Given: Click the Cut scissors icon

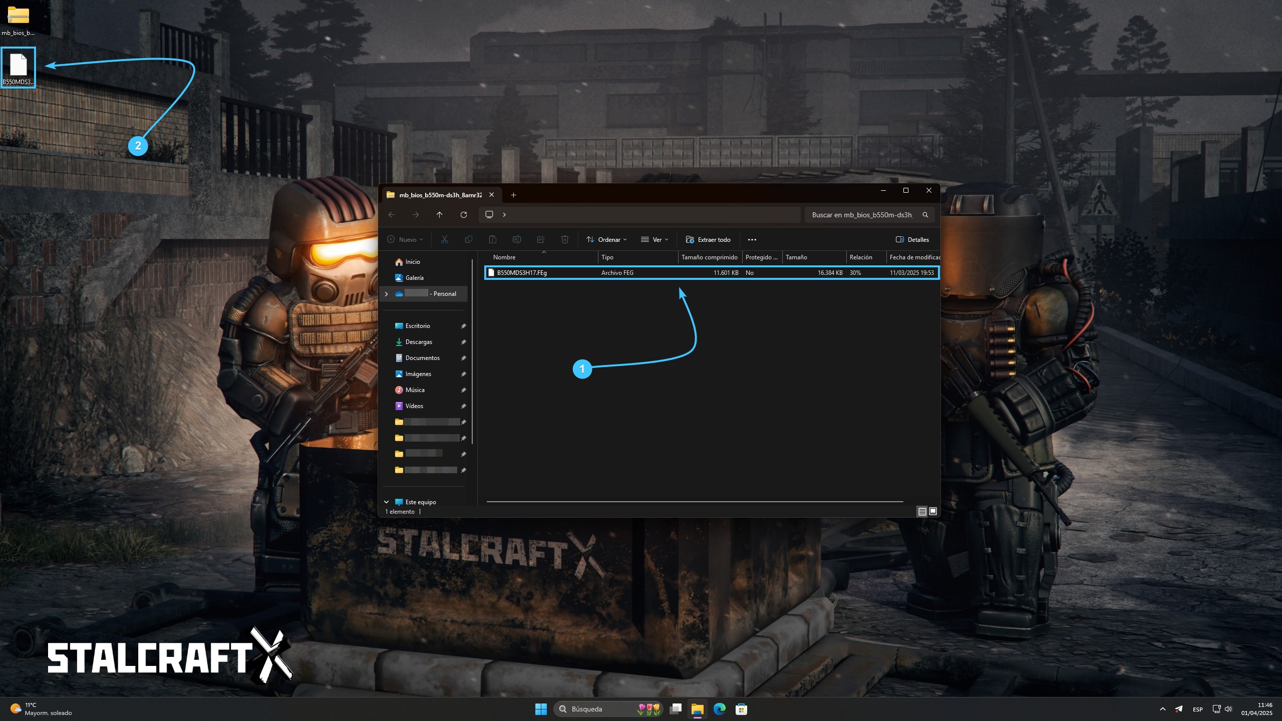Looking at the screenshot, I should click(x=445, y=240).
